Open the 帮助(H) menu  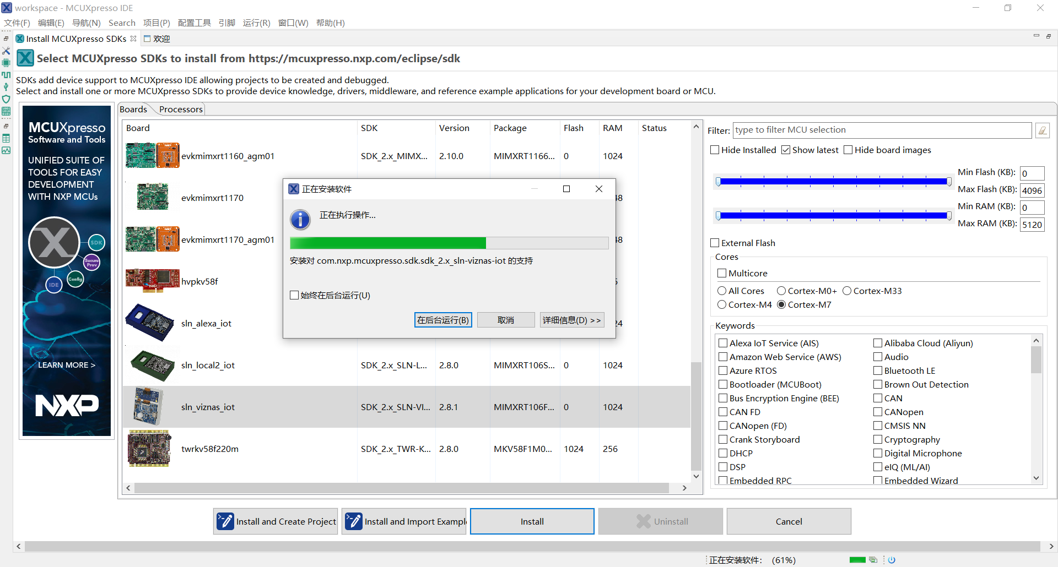330,23
